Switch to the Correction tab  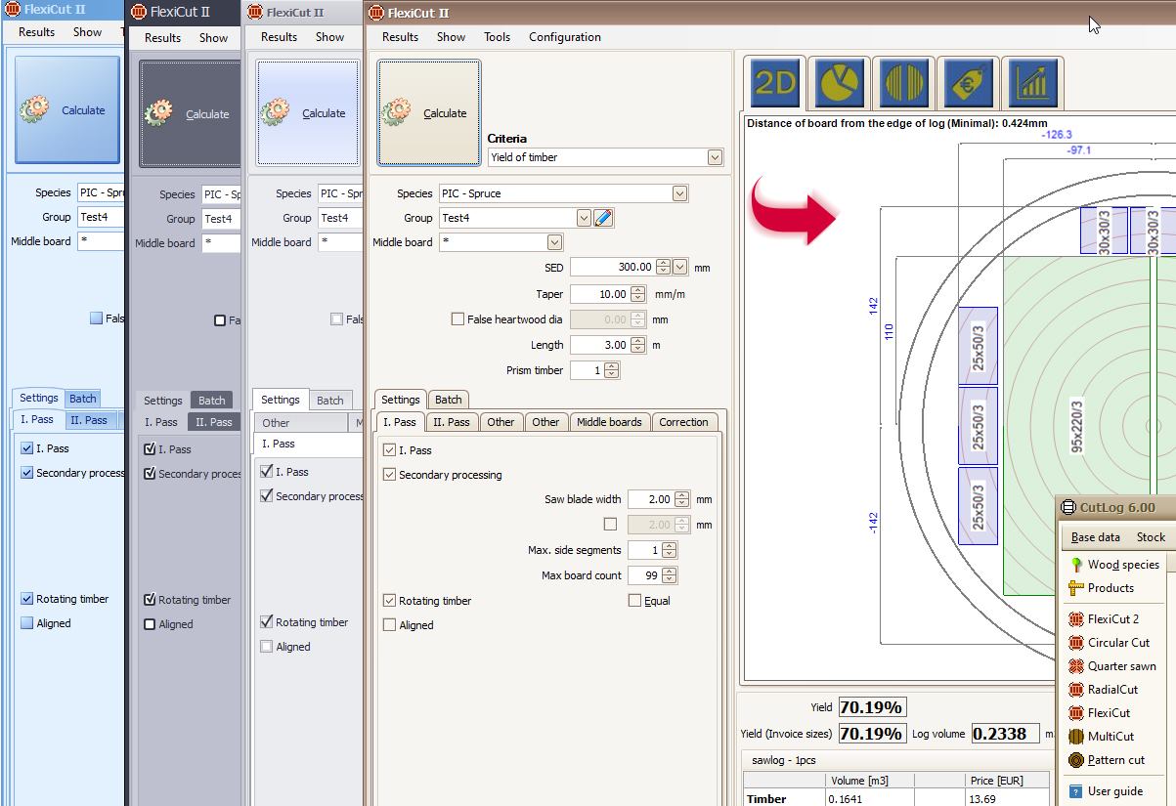click(x=683, y=422)
